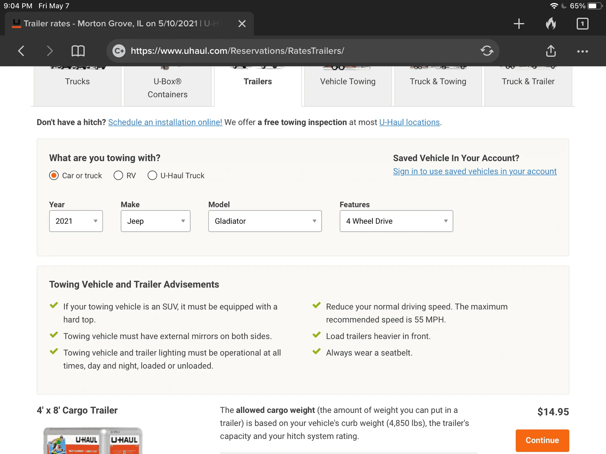Tap the $14.95 price text
The height and width of the screenshot is (454, 606).
click(553, 412)
